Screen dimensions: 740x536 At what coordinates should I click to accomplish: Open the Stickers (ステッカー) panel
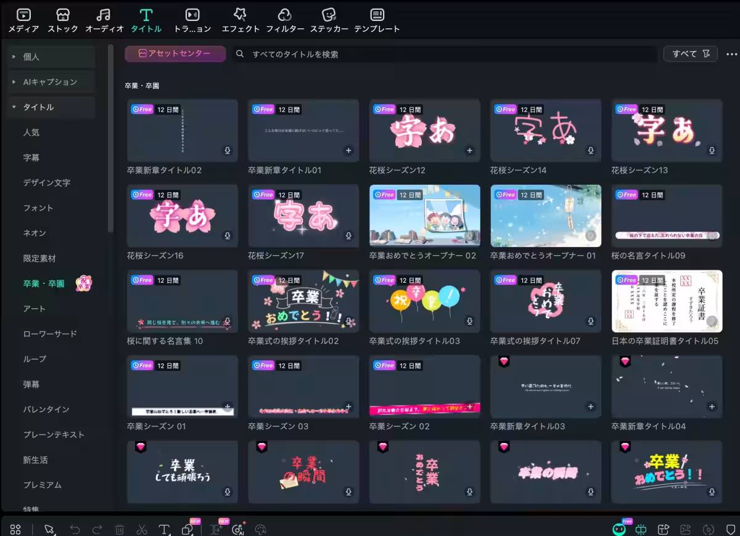pyautogui.click(x=329, y=20)
